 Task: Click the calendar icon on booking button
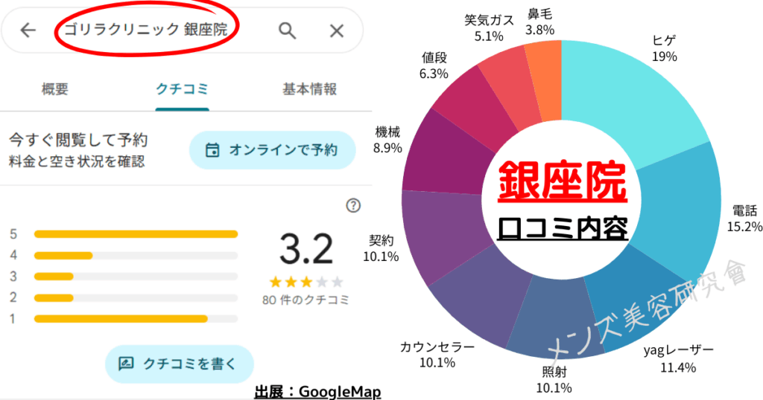(x=212, y=150)
